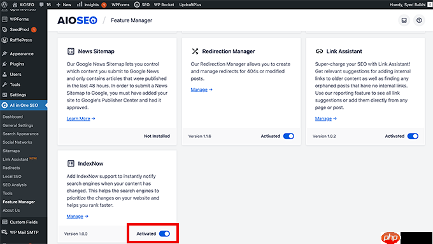Click the Feature Manager breadcrumb title

tap(131, 20)
